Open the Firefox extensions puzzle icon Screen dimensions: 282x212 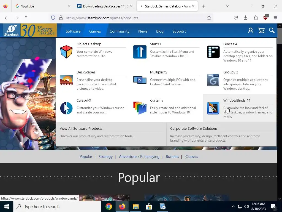pos(256,18)
